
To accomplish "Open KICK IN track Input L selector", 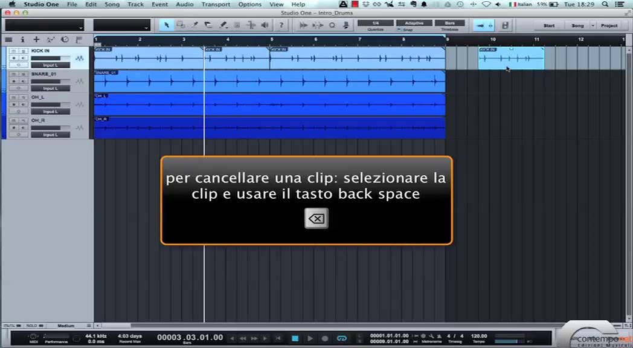I will [x=51, y=65].
